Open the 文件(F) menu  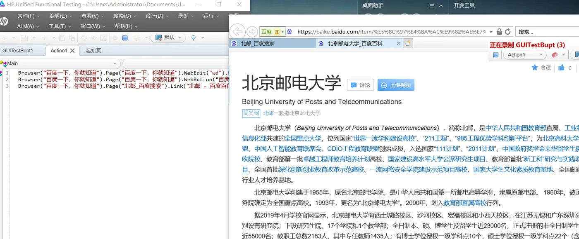pyautogui.click(x=29, y=16)
